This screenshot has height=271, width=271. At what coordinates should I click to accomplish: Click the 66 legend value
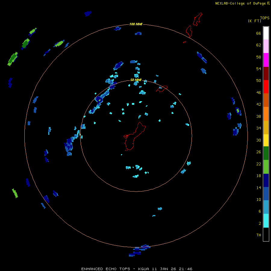[259, 33]
